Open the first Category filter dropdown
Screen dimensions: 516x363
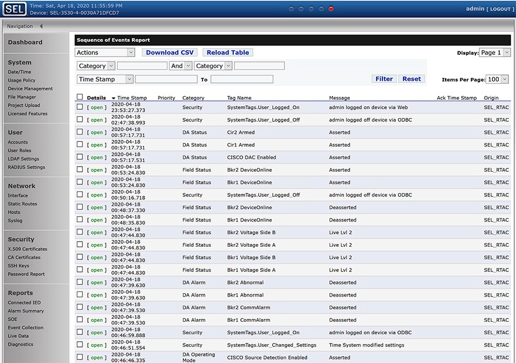[96, 66]
